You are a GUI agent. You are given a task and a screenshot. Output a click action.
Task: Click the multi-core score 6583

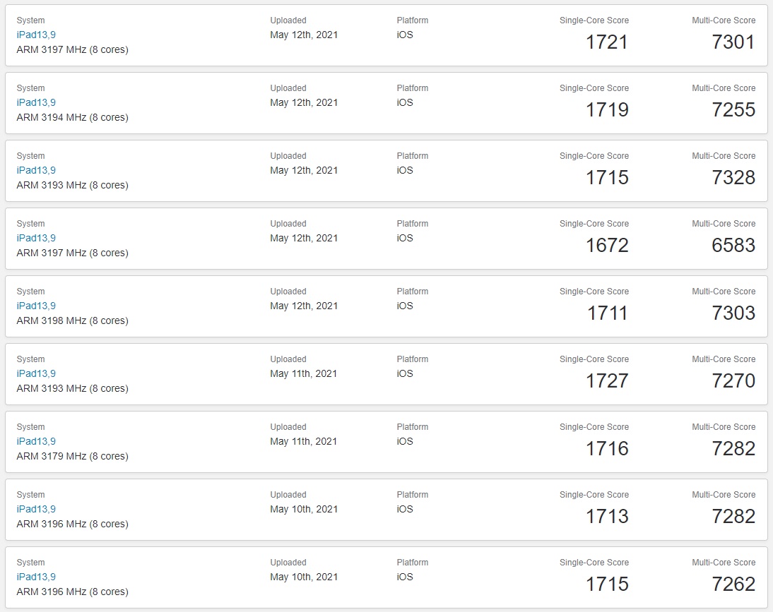(733, 245)
